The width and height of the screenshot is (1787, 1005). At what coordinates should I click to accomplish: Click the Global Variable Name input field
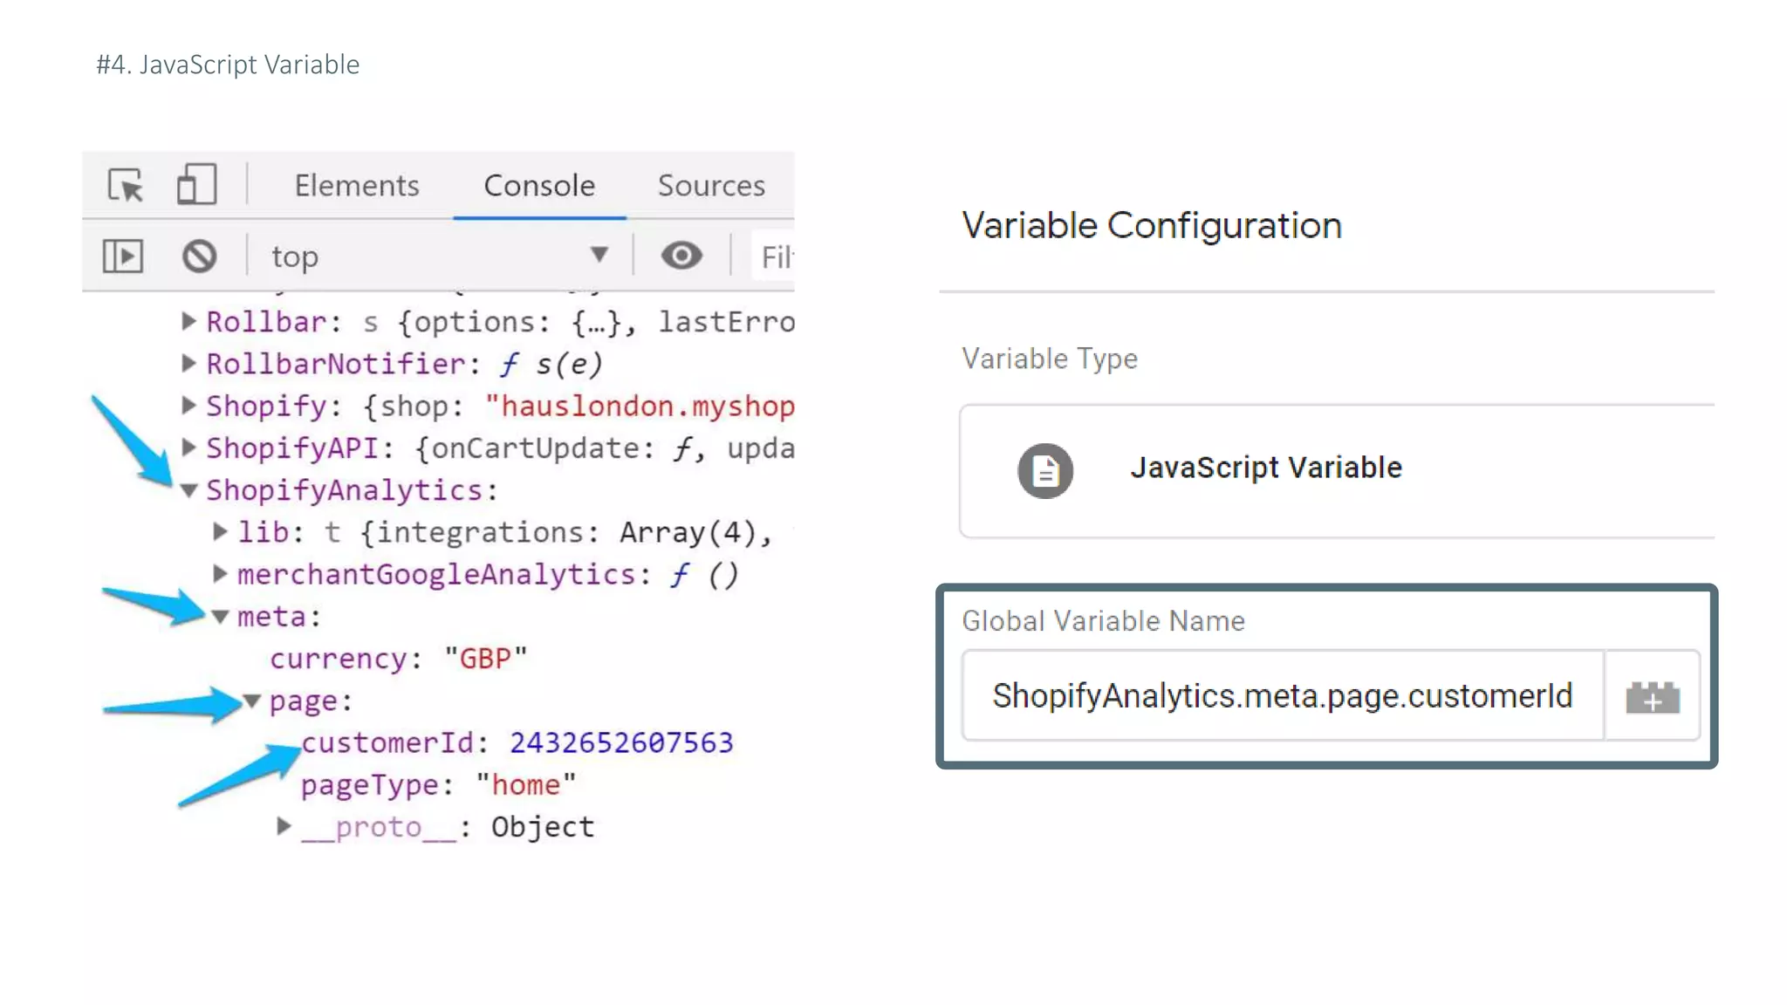coord(1283,696)
